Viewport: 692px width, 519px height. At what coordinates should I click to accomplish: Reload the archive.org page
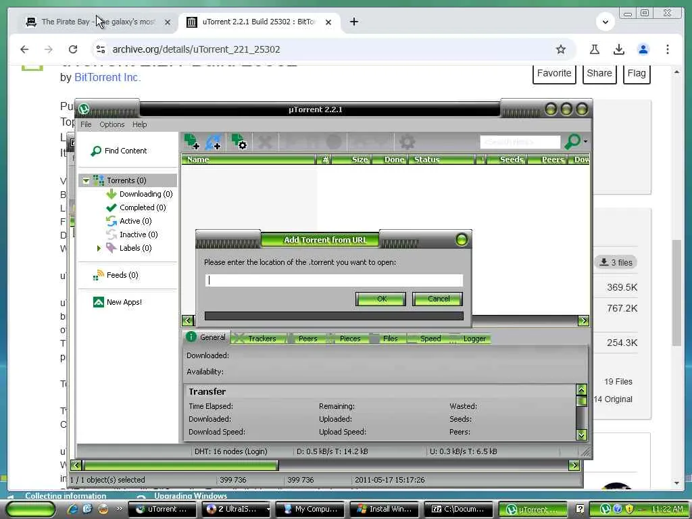point(73,49)
